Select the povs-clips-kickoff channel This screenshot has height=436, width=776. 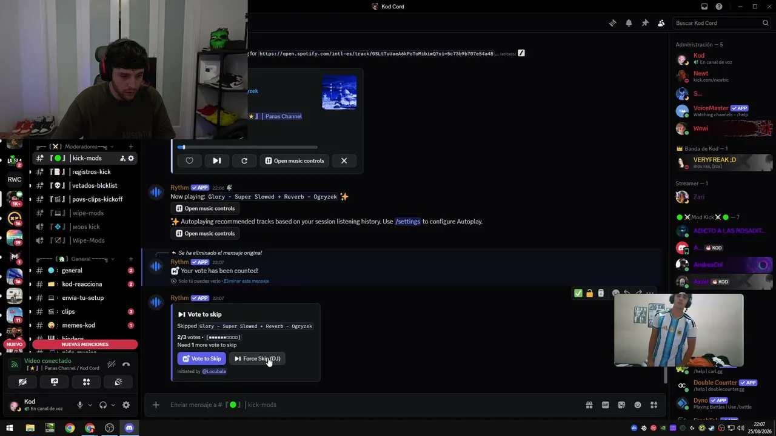tap(85, 199)
